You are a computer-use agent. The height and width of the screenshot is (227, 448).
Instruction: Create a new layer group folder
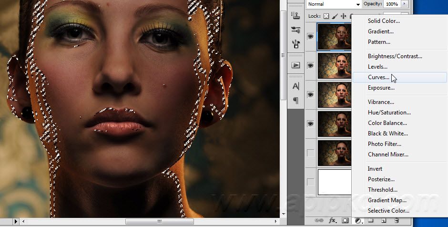pyautogui.click(x=371, y=220)
